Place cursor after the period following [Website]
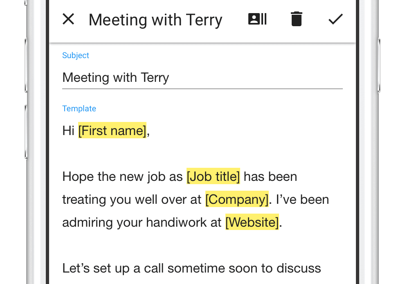Viewport: 405px width, 284px height. pos(283,223)
